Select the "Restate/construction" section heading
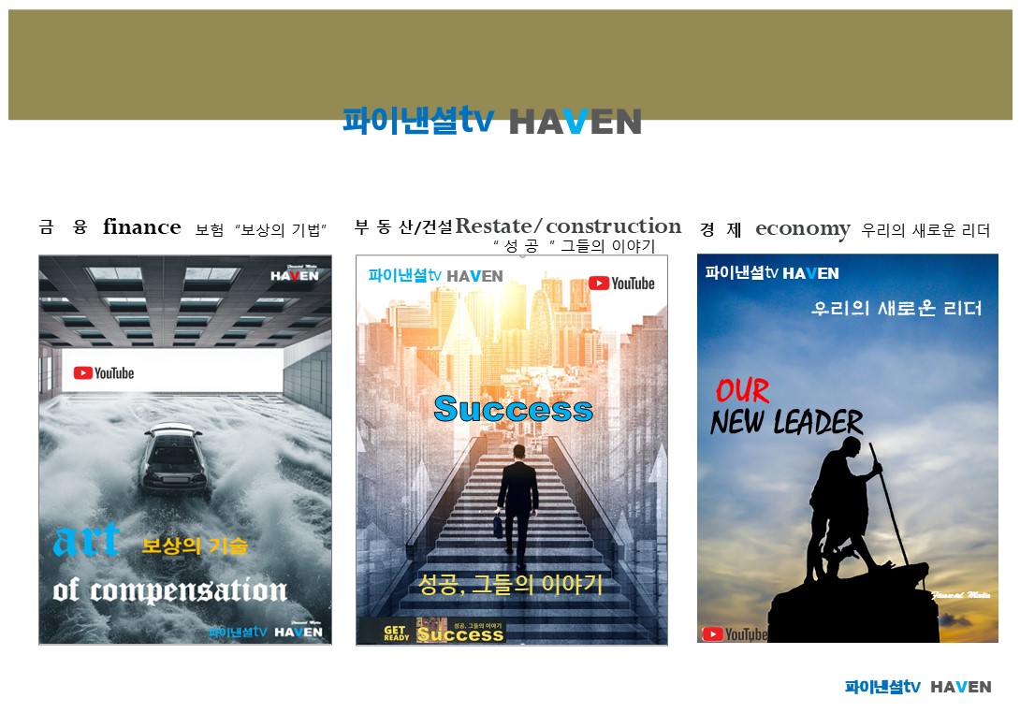Viewport: 1020px width, 713px height. click(x=567, y=226)
